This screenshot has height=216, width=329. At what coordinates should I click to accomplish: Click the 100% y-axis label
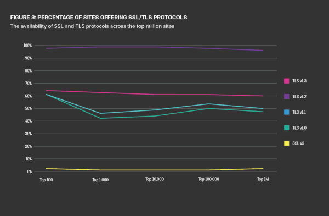point(27,46)
